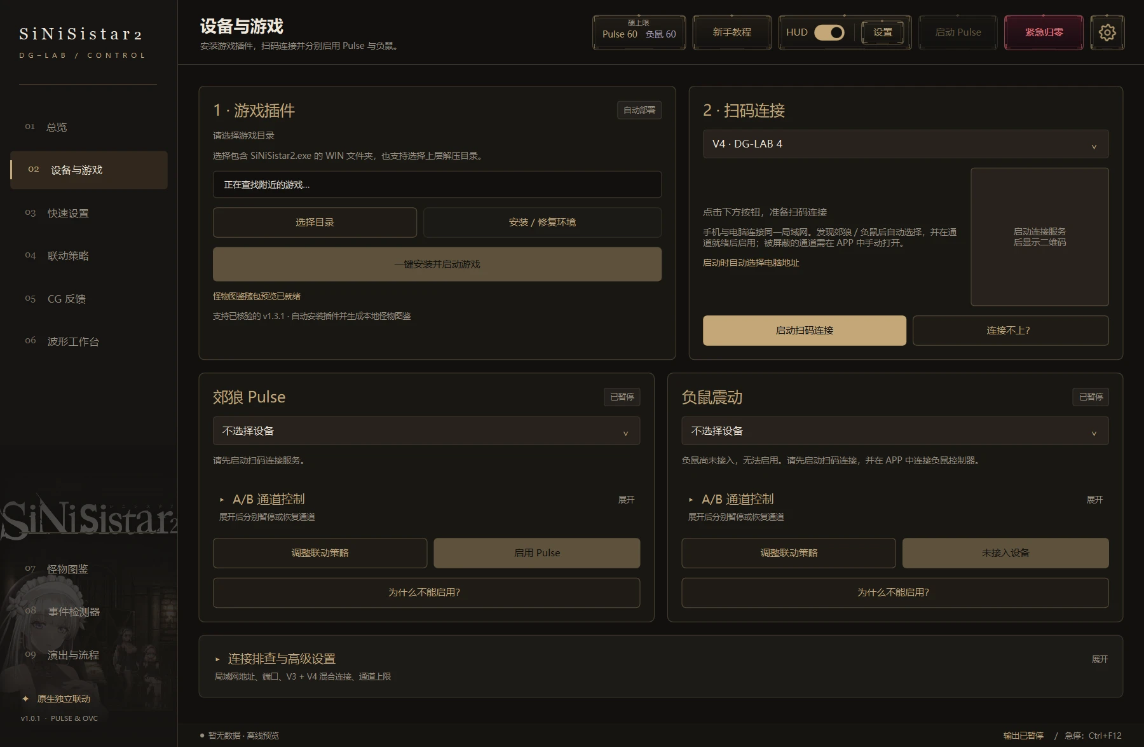Click 安装 / 修复环境 button

[542, 223]
